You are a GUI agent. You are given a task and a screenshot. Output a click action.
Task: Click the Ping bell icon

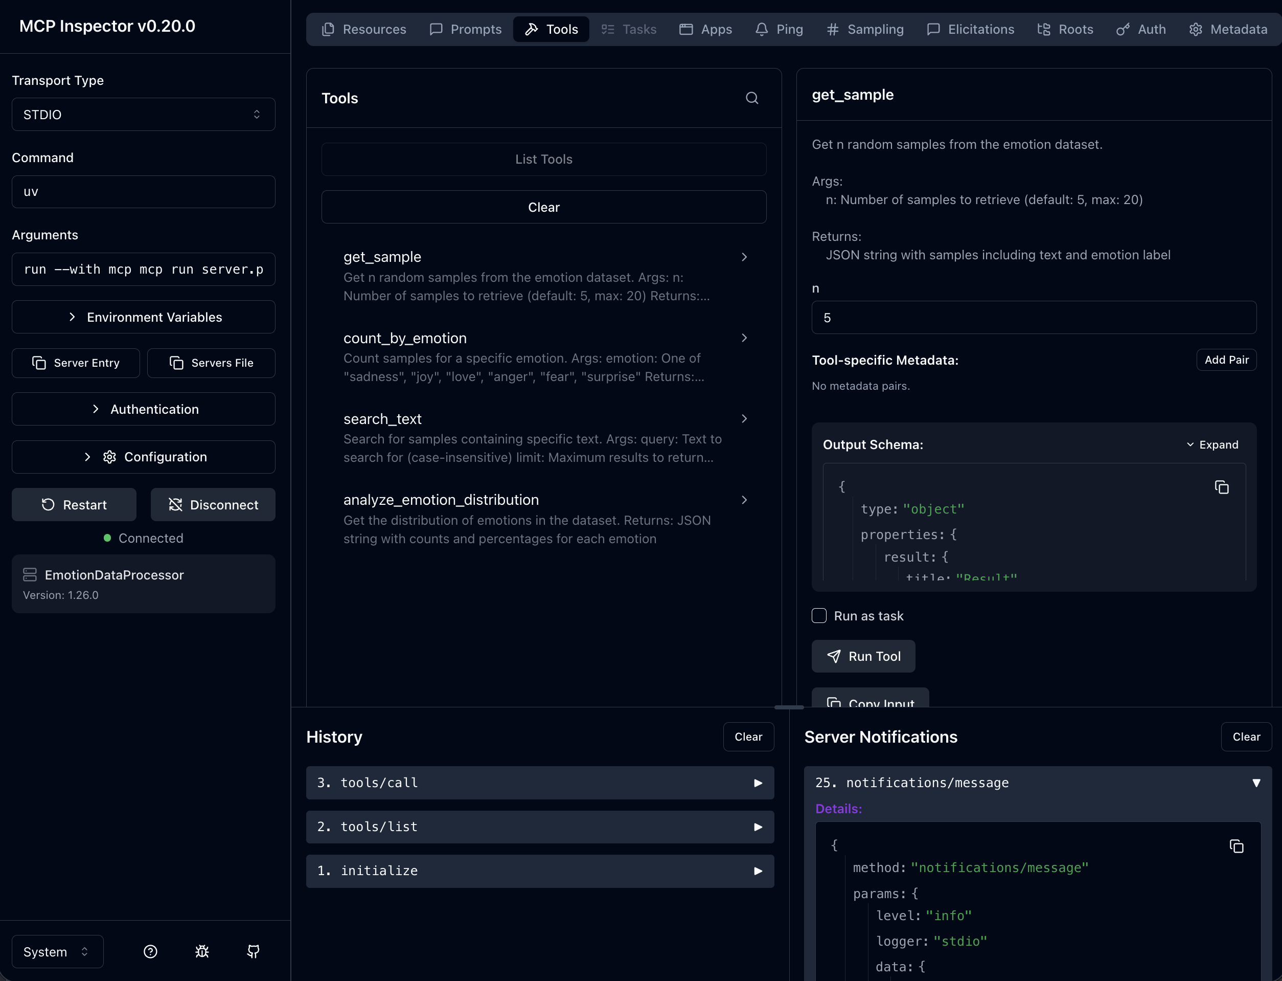click(762, 29)
